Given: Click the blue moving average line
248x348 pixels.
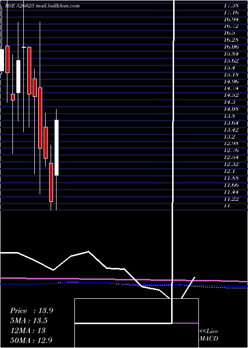Looking at the screenshot, I should pyautogui.click(x=124, y=284).
